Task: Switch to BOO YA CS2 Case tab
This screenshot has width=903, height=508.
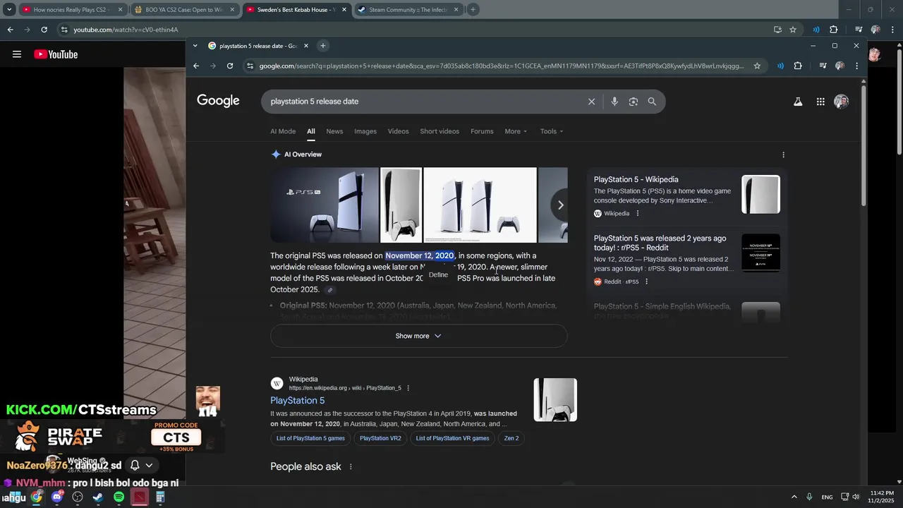Action: pos(183,10)
